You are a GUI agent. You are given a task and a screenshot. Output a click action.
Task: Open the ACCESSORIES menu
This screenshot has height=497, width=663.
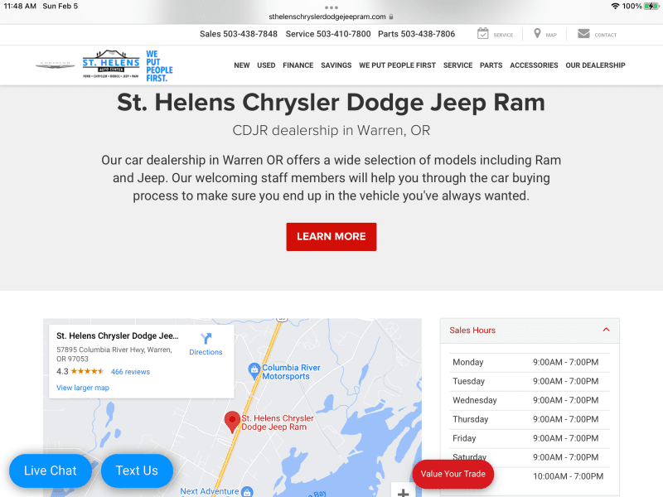[x=534, y=65]
